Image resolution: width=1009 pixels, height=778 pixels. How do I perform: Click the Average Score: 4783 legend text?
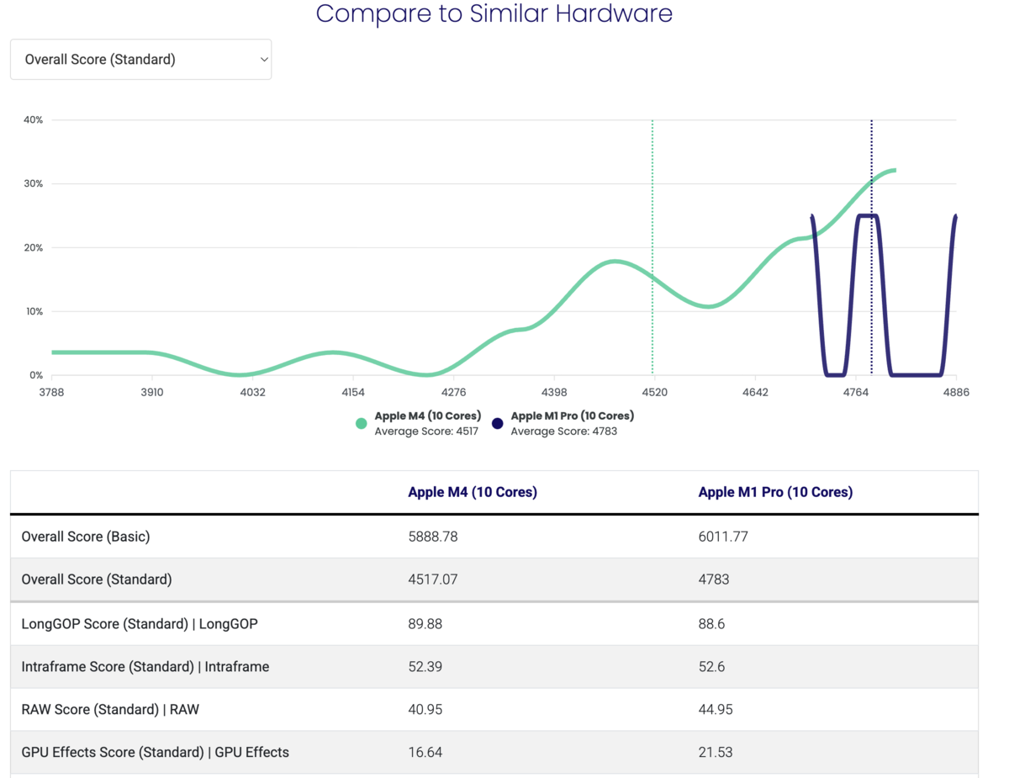pos(564,431)
